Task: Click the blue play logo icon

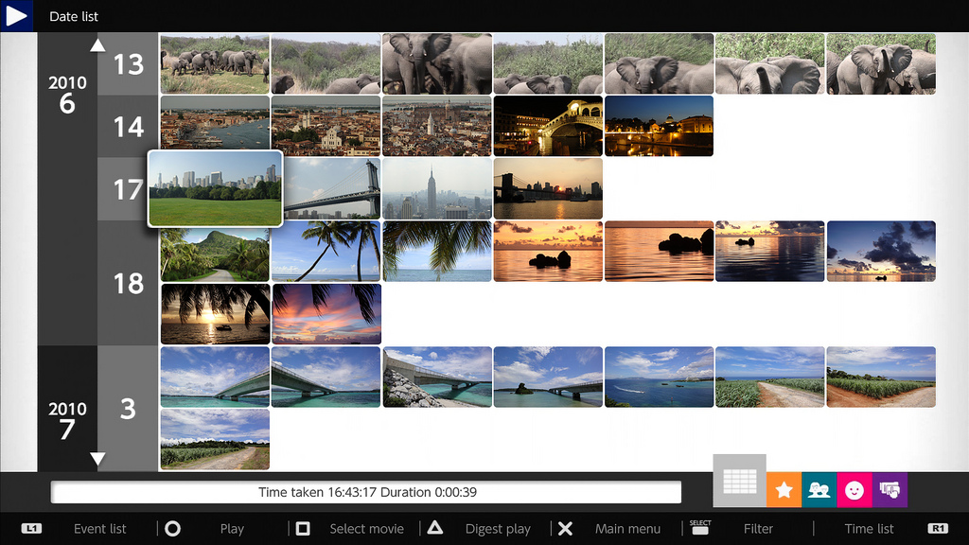Action: pyautogui.click(x=17, y=16)
